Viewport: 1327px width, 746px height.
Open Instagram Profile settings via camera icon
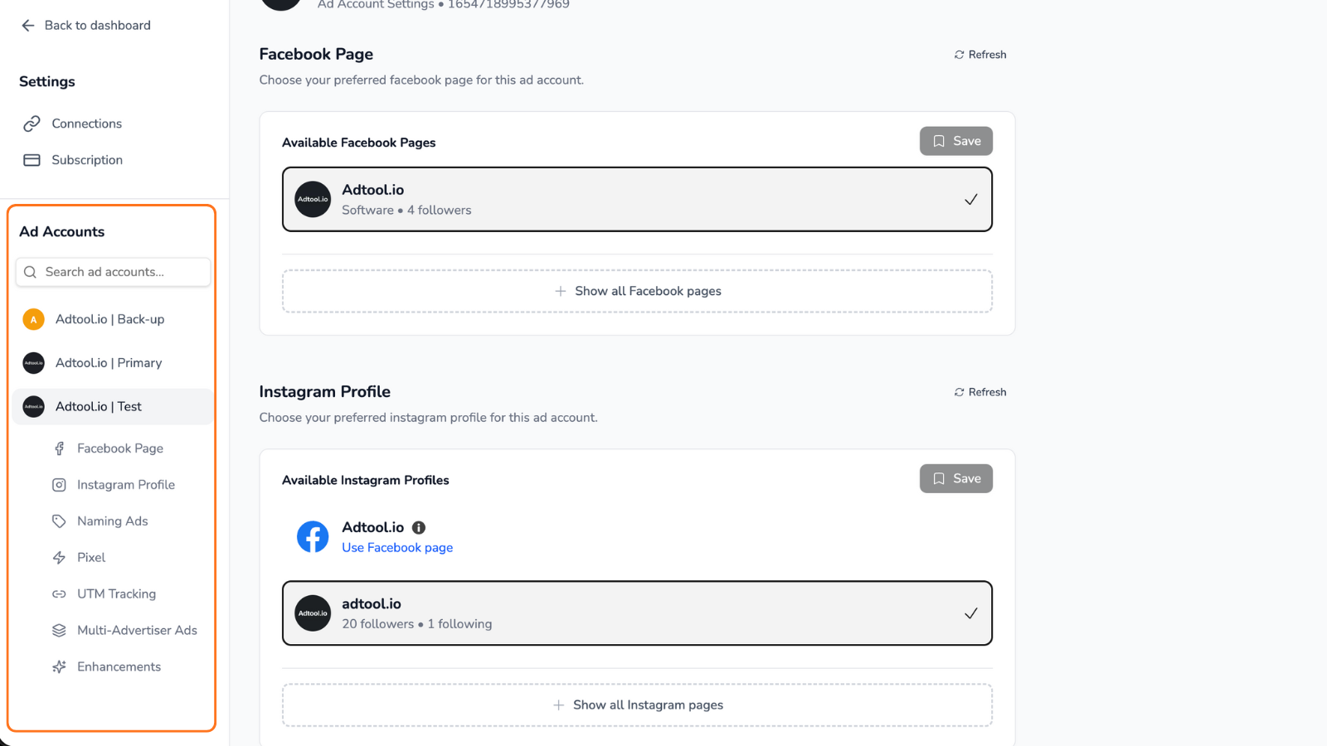point(59,484)
